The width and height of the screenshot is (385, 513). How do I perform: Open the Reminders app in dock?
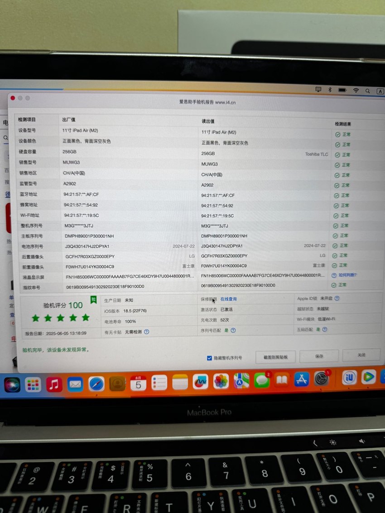159,383
